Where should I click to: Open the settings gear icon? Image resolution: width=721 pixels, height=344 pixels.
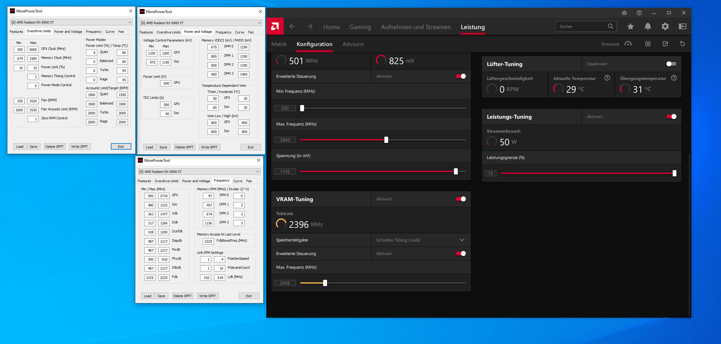point(665,27)
